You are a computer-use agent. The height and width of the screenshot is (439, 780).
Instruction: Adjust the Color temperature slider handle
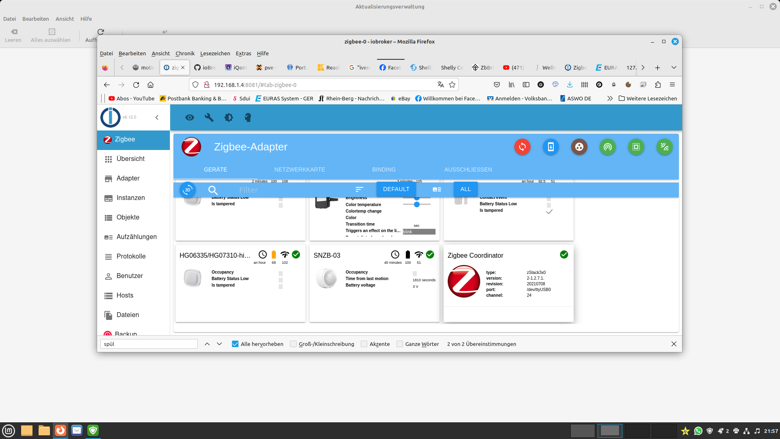click(x=417, y=204)
